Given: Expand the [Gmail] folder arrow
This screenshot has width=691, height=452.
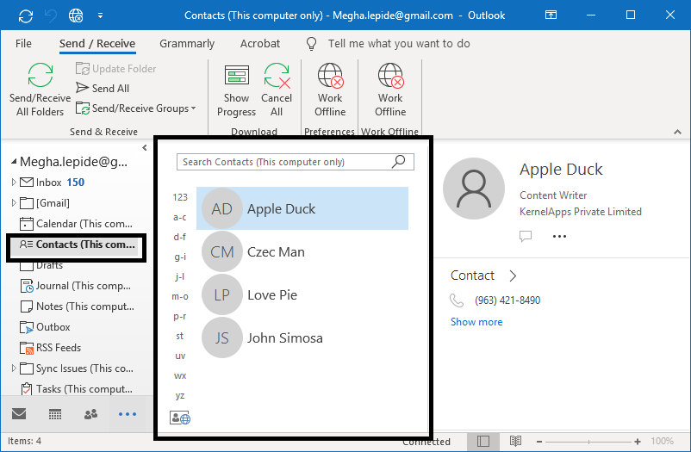Looking at the screenshot, I should [x=14, y=202].
